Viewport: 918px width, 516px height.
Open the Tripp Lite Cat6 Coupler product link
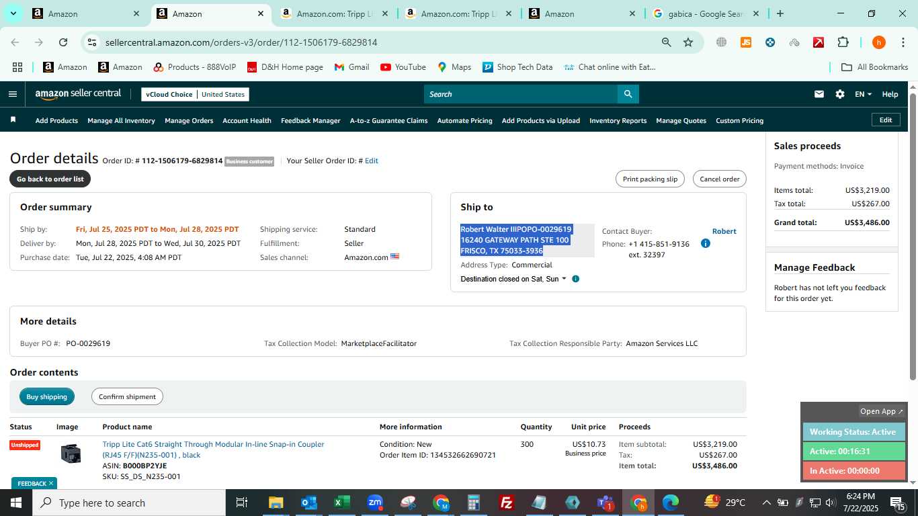pos(213,449)
